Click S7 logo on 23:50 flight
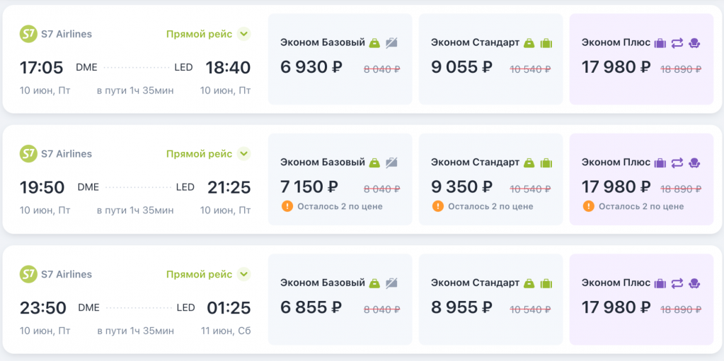This screenshot has height=361, width=724. (28, 274)
